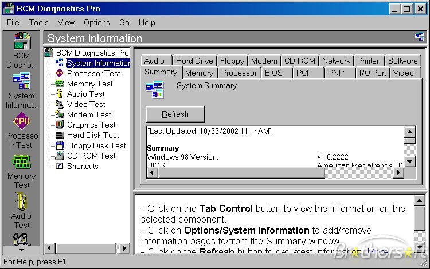Click summary list scroll-up arrow
The width and height of the screenshot is (430, 269).
point(410,132)
